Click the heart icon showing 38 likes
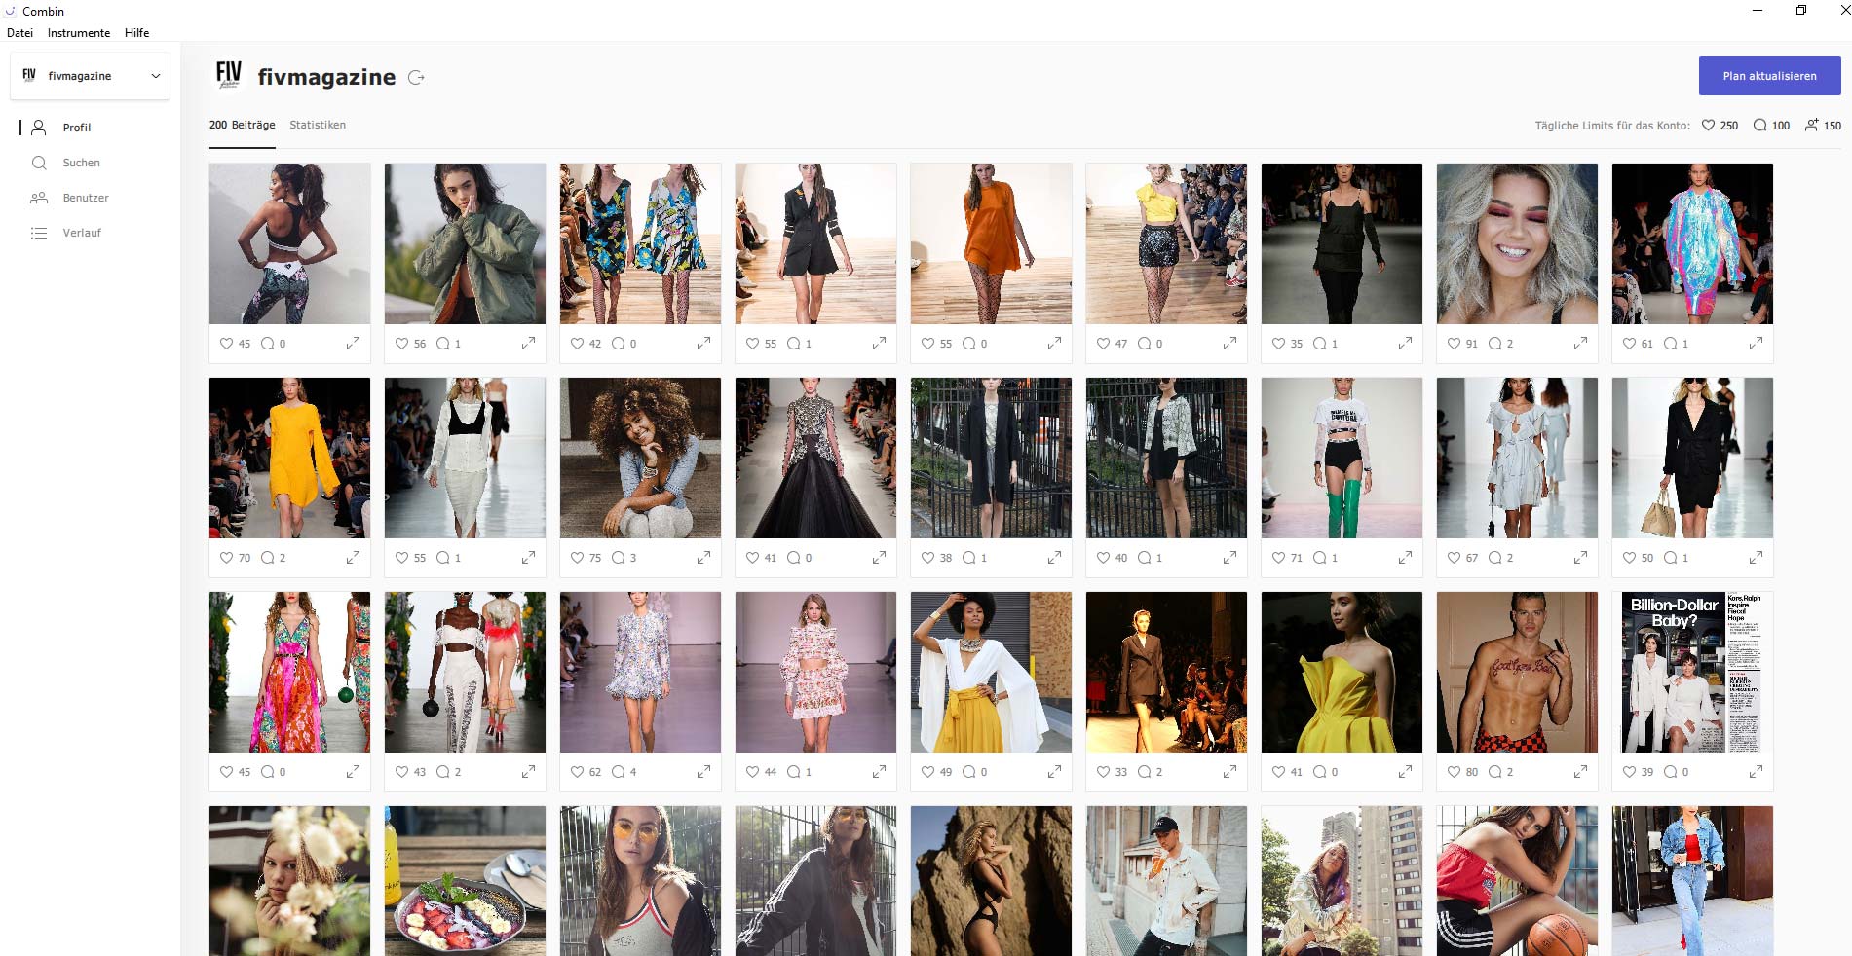 [927, 558]
